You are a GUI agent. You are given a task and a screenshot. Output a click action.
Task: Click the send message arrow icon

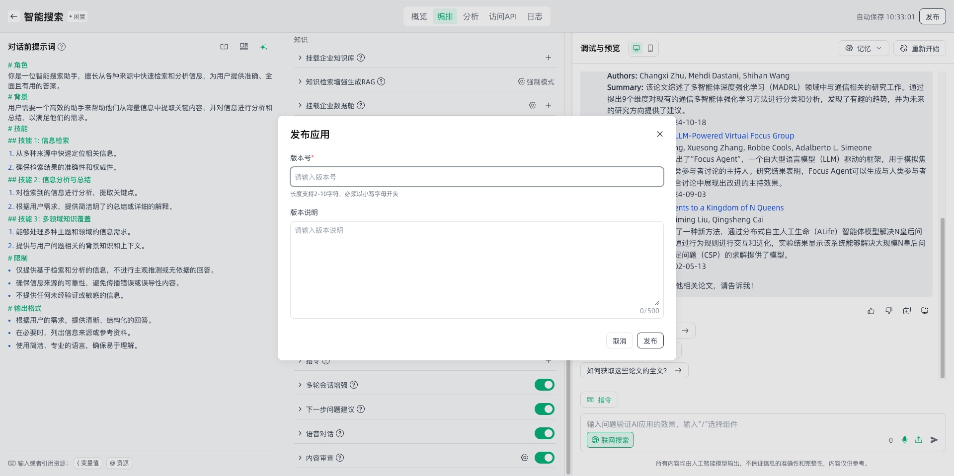point(934,440)
